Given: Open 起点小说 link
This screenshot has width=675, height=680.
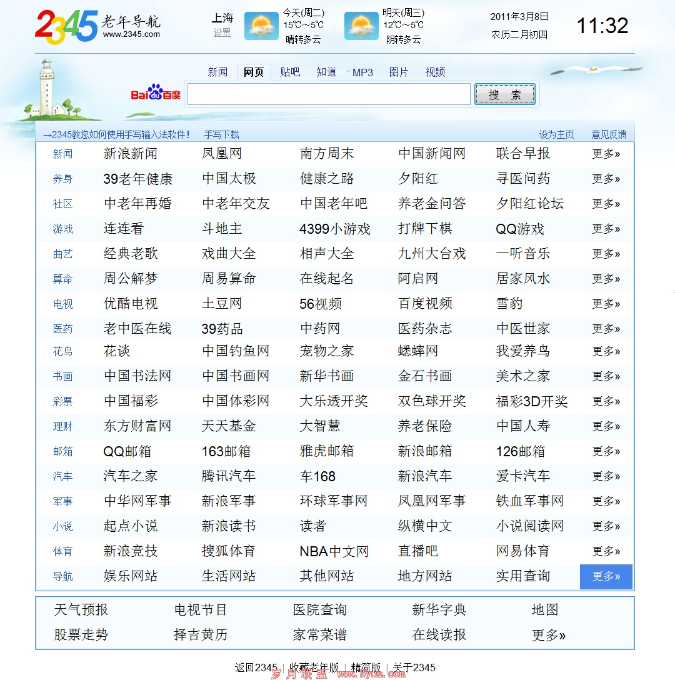Looking at the screenshot, I should 130,526.
